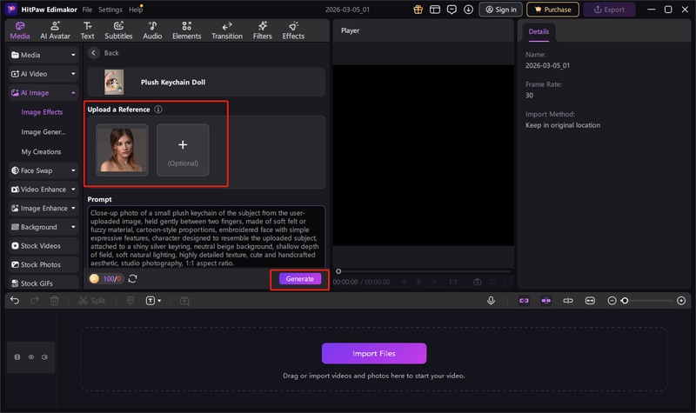This screenshot has width=696, height=413.
Task: Click the microphone voiceover icon
Action: pyautogui.click(x=491, y=300)
